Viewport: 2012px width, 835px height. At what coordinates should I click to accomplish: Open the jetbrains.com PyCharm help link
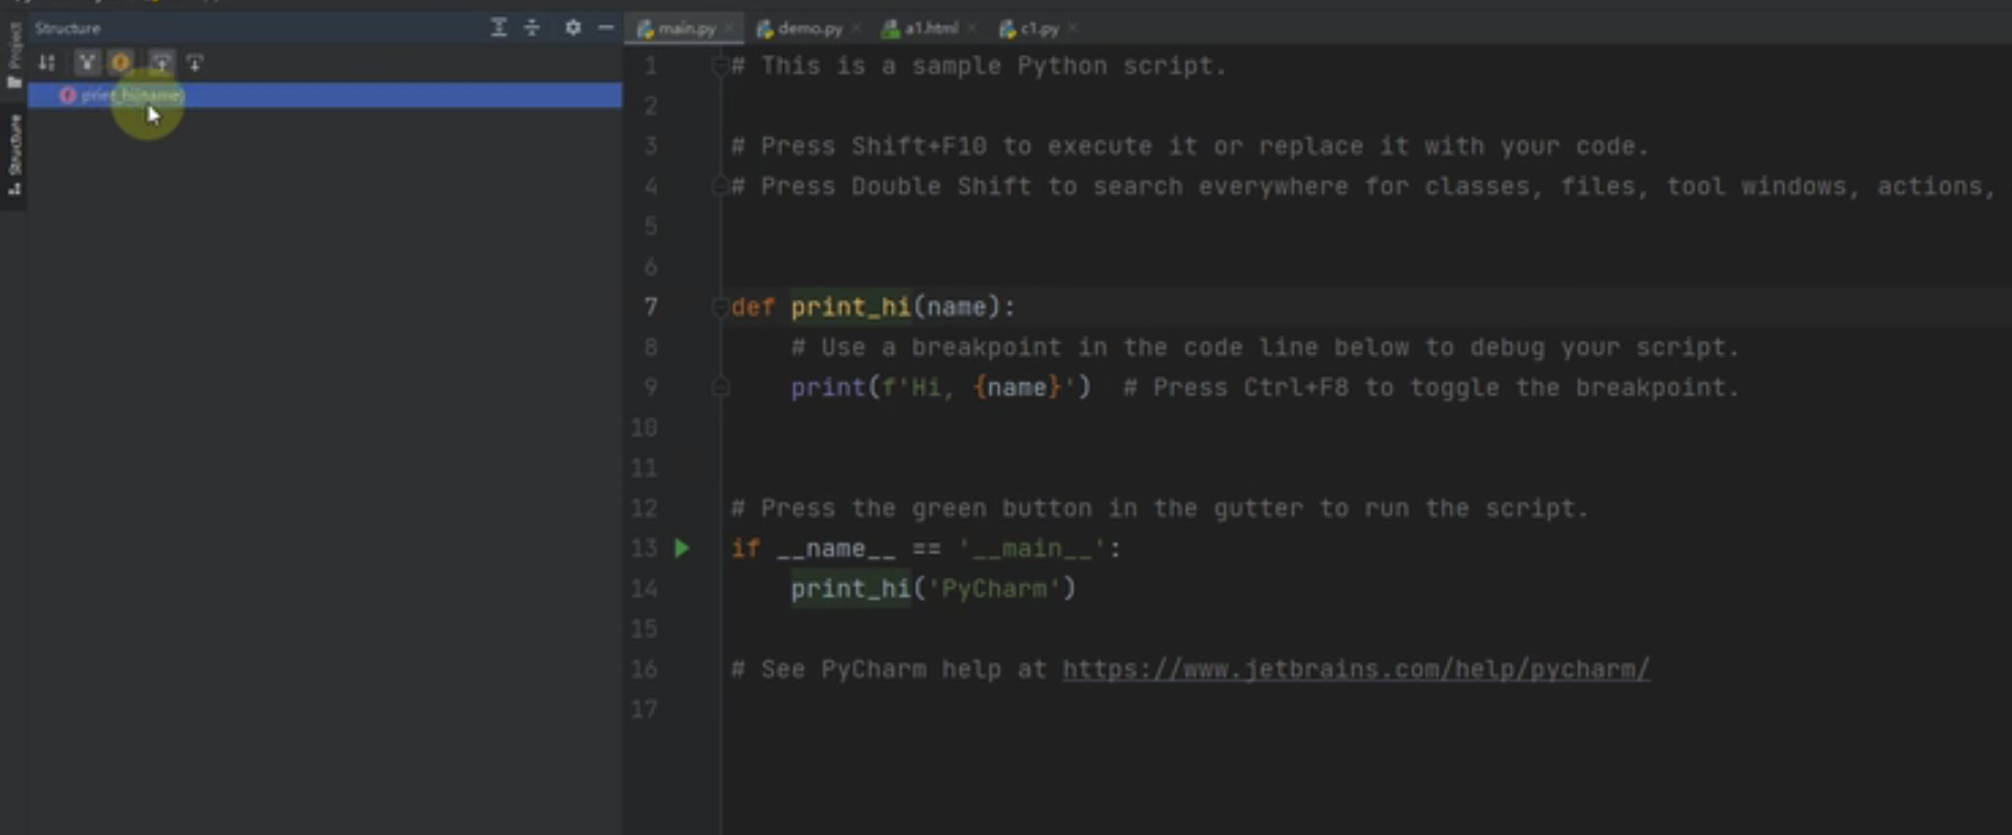(1356, 669)
